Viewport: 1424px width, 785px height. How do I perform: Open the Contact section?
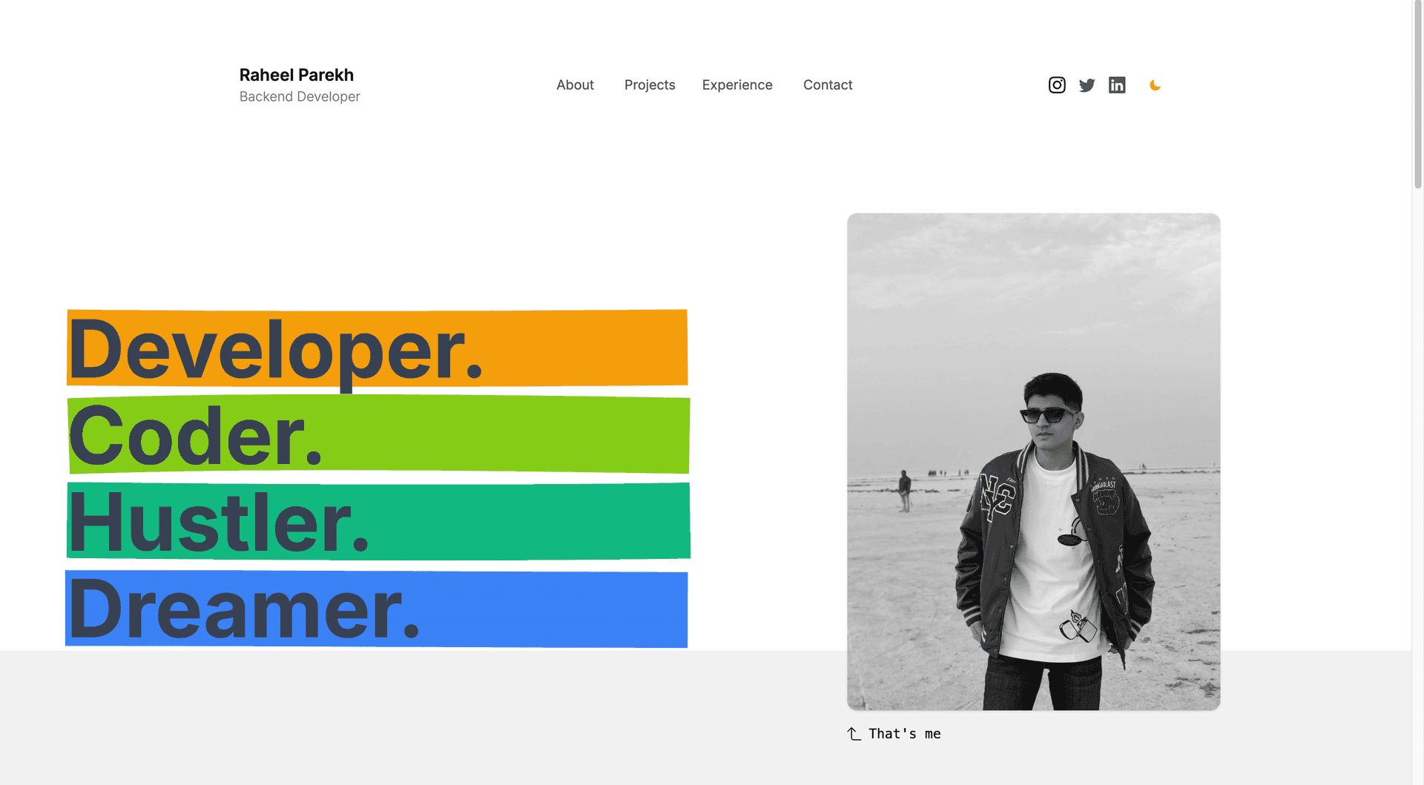(x=827, y=85)
